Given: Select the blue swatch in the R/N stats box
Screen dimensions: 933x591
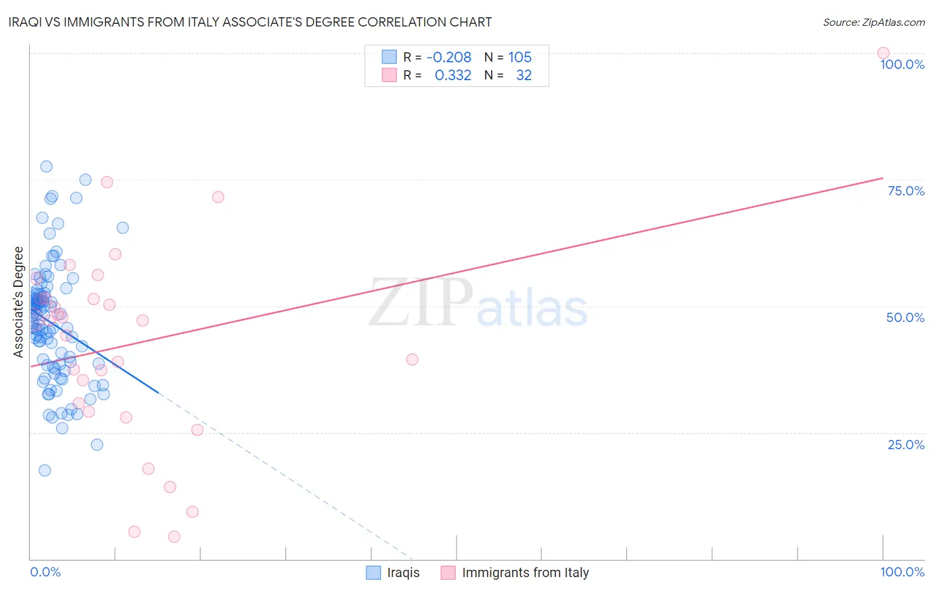Looking at the screenshot, I should coord(389,57).
